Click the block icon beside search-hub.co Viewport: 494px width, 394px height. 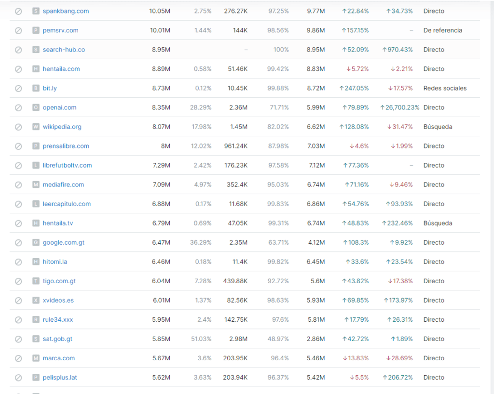click(18, 50)
